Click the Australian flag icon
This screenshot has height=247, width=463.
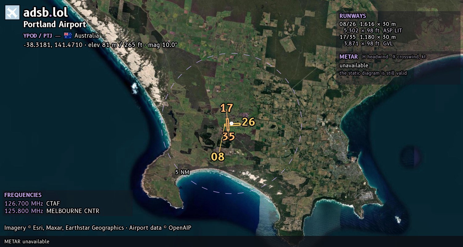pos(68,36)
